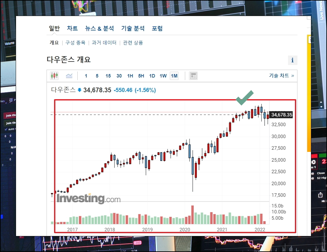Open the 포럼 tab

click(x=157, y=28)
